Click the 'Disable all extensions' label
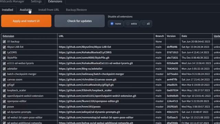Screen dimensions: 220x124 [120, 17]
